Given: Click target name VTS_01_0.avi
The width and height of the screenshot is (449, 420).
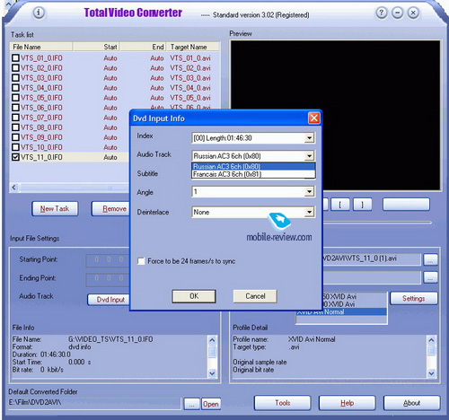Looking at the screenshot, I should pos(190,58).
